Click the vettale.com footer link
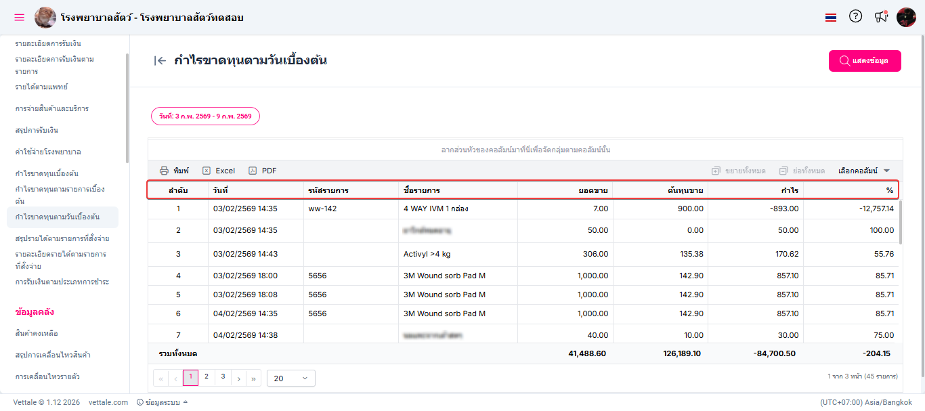This screenshot has width=925, height=411. (108, 402)
